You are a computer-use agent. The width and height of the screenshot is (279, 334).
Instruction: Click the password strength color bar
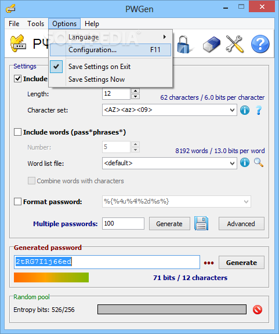51,277
